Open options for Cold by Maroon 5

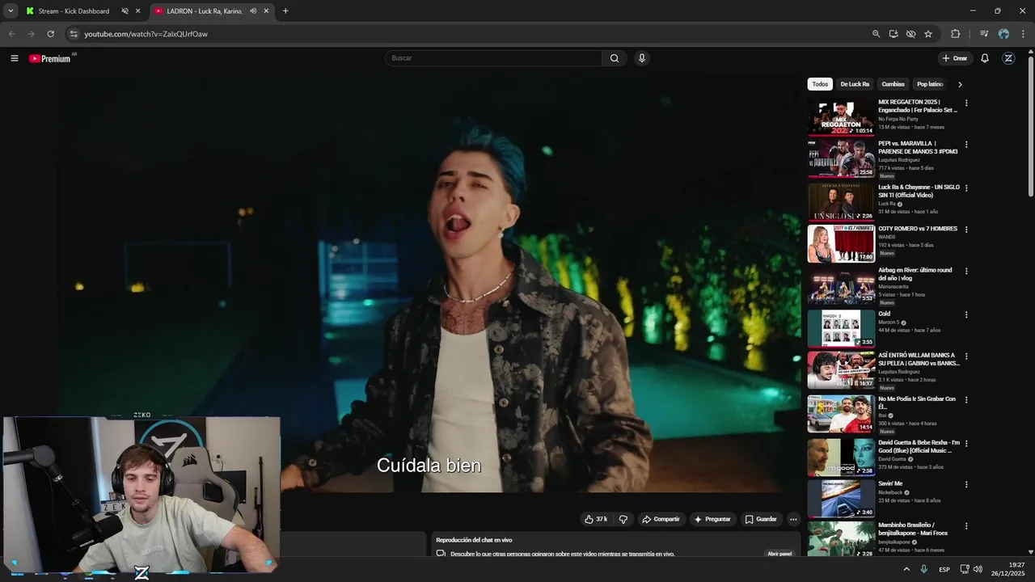[x=966, y=314]
